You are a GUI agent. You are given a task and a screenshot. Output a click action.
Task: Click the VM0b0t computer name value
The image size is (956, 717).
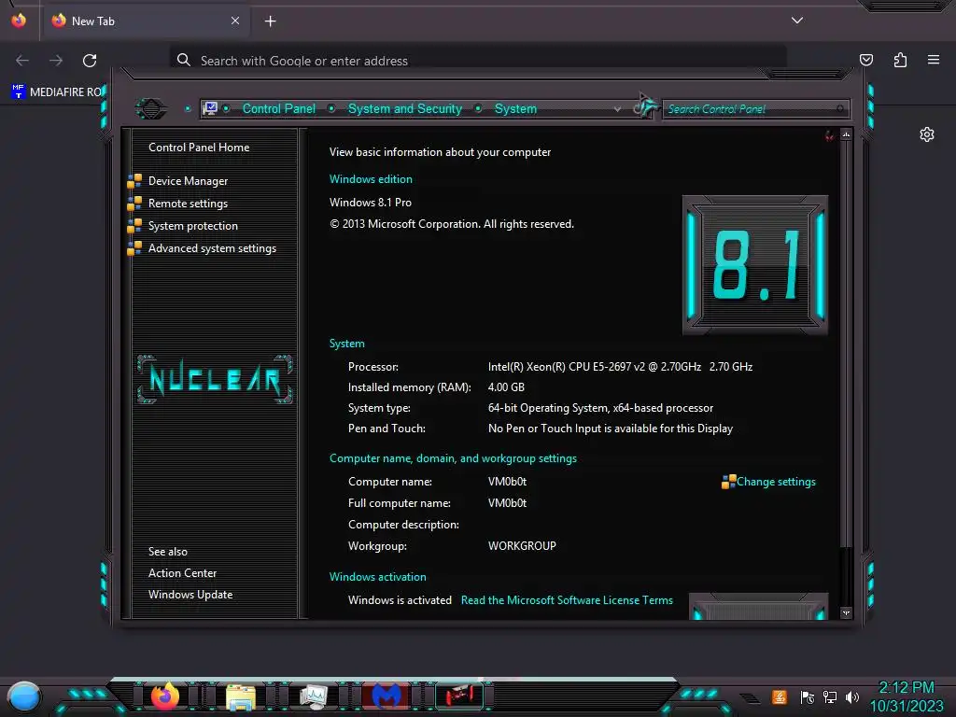(x=507, y=482)
